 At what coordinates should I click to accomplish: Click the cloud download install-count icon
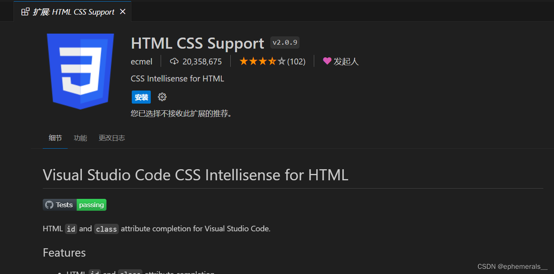[174, 61]
